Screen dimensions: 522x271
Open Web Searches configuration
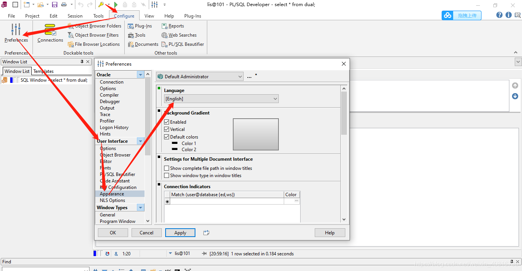(x=179, y=35)
